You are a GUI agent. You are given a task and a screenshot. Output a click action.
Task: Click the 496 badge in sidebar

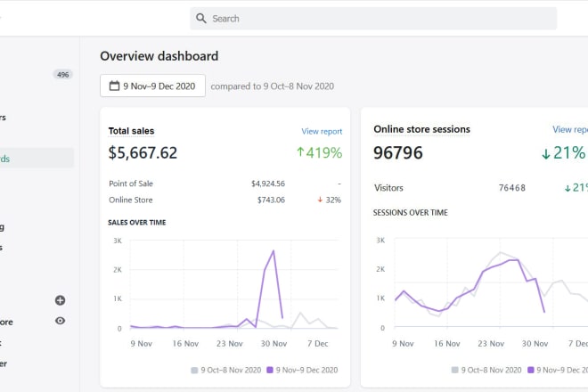62,75
